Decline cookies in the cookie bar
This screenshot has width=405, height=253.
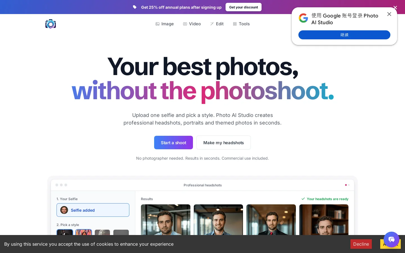pyautogui.click(x=361, y=244)
